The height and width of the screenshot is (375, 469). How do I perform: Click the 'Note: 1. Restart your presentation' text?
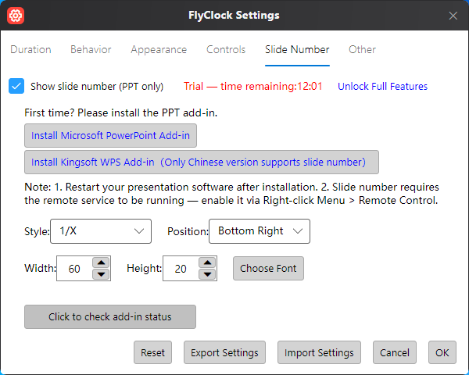click(x=231, y=194)
